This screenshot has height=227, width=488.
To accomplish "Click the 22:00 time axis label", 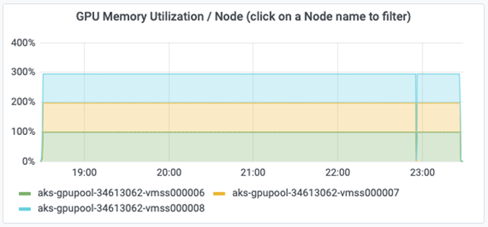I will [x=338, y=172].
